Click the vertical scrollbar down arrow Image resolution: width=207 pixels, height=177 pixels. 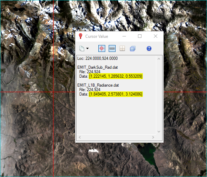click(159, 132)
